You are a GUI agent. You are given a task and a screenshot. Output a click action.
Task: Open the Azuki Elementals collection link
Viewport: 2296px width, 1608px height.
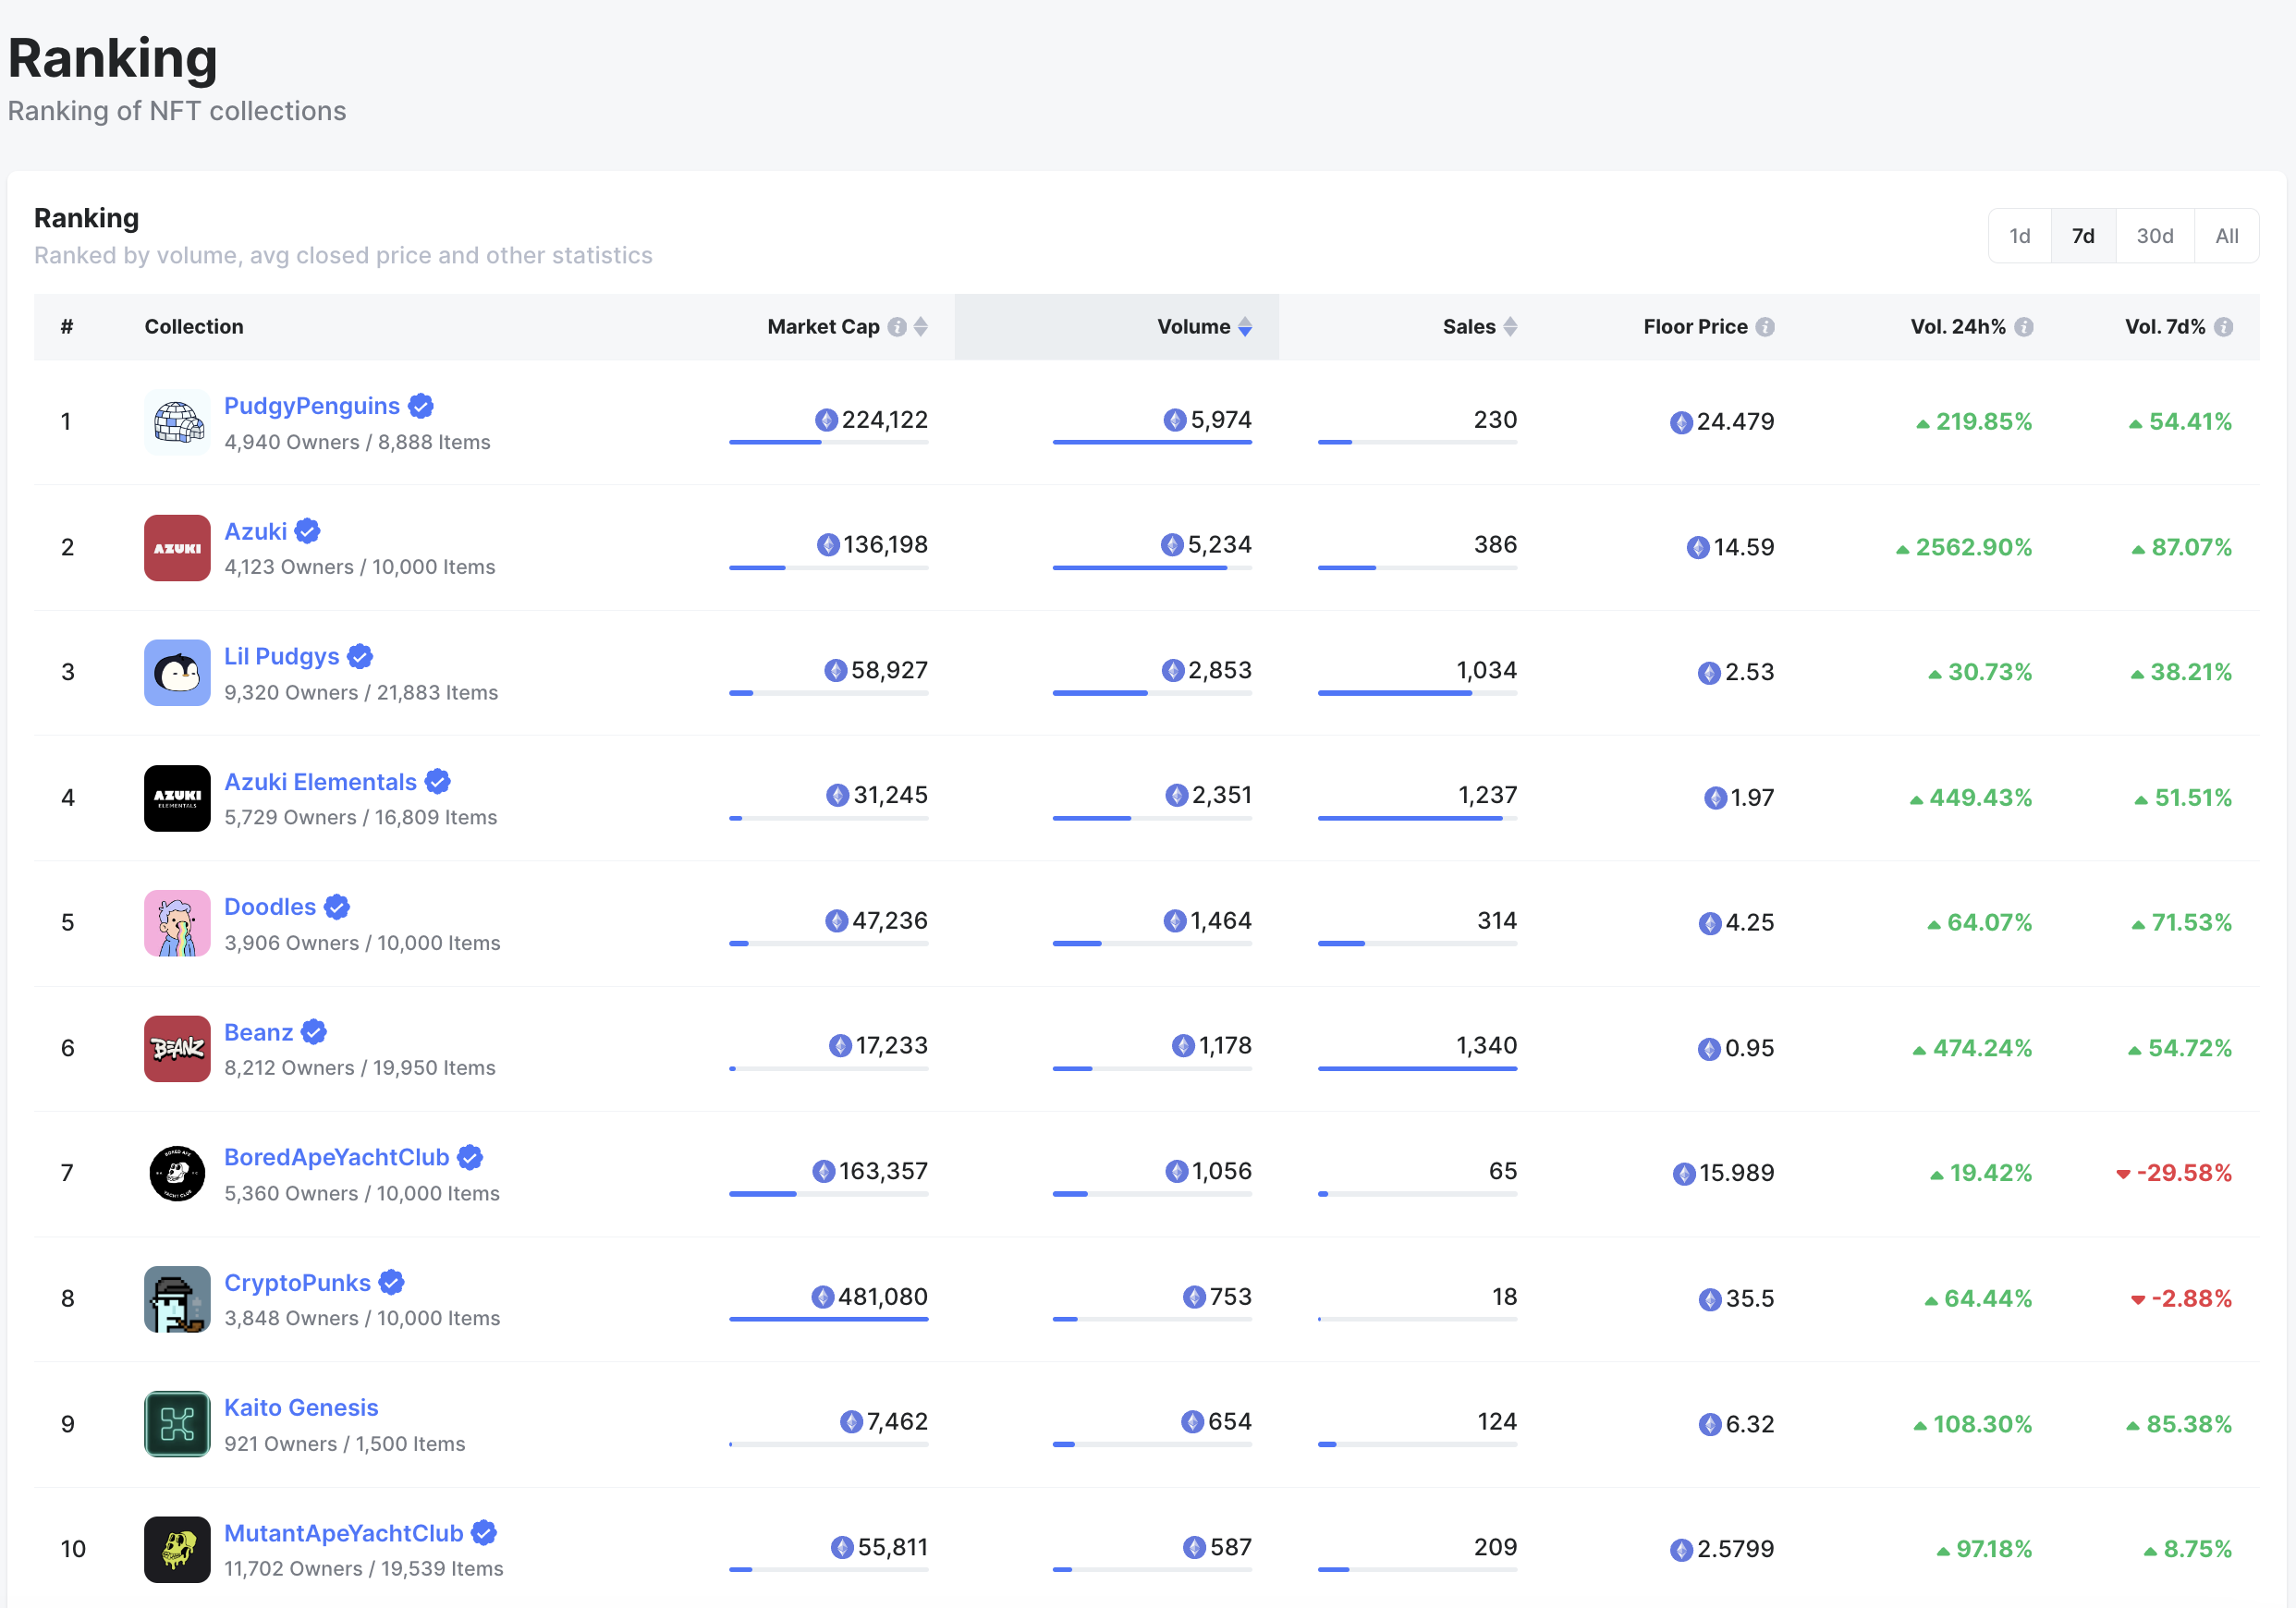point(320,782)
